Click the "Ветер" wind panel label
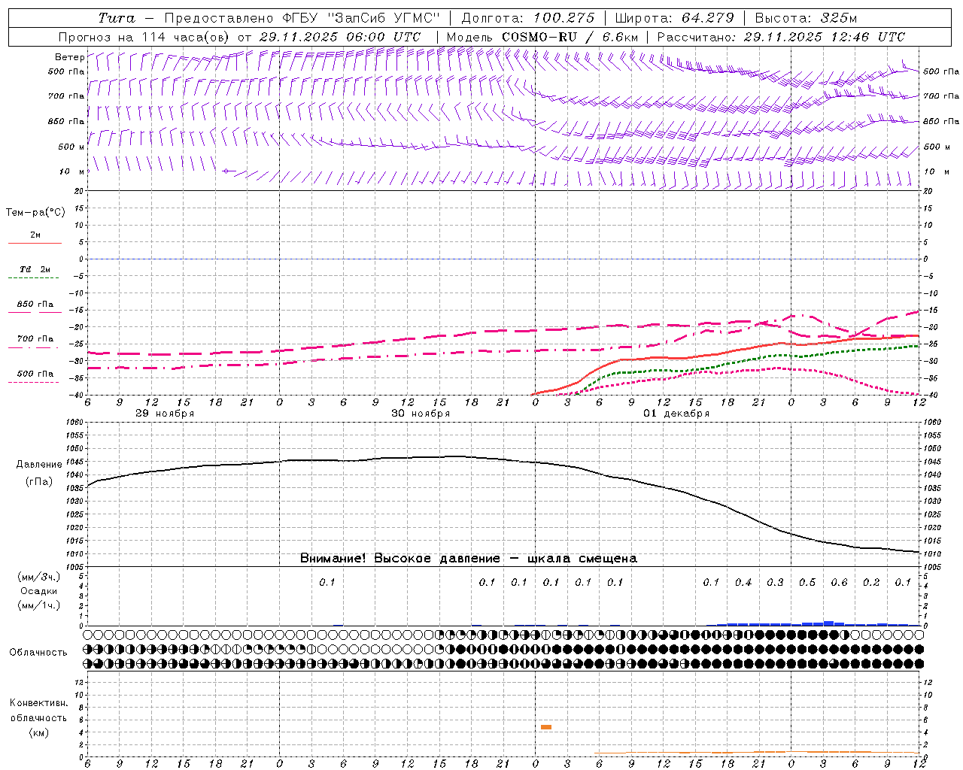This screenshot has height=770, width=963. [x=69, y=57]
